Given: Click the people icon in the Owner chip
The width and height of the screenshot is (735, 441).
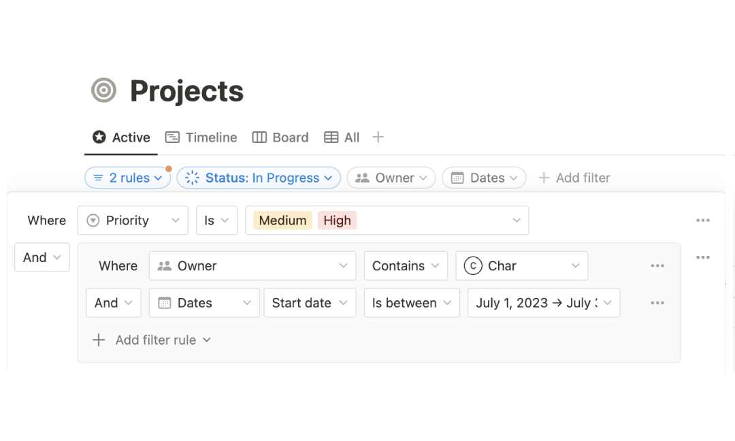Looking at the screenshot, I should pos(362,178).
